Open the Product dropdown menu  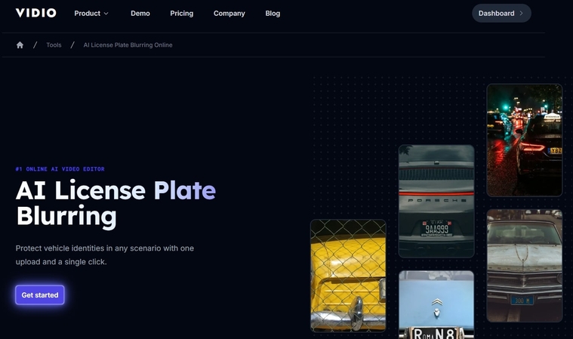point(91,14)
